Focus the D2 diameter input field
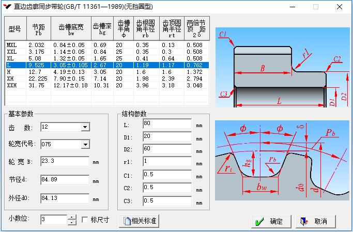Viewport: 353px width, 232px height. tap(167, 149)
